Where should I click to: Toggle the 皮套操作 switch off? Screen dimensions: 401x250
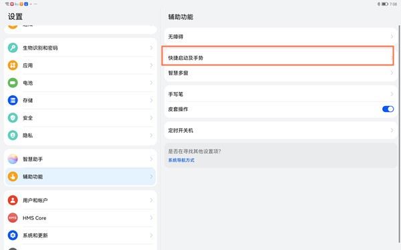pyautogui.click(x=388, y=109)
